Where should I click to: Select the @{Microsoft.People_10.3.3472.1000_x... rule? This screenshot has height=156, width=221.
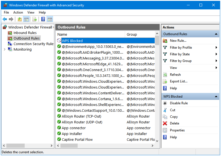[x=106, y=76]
